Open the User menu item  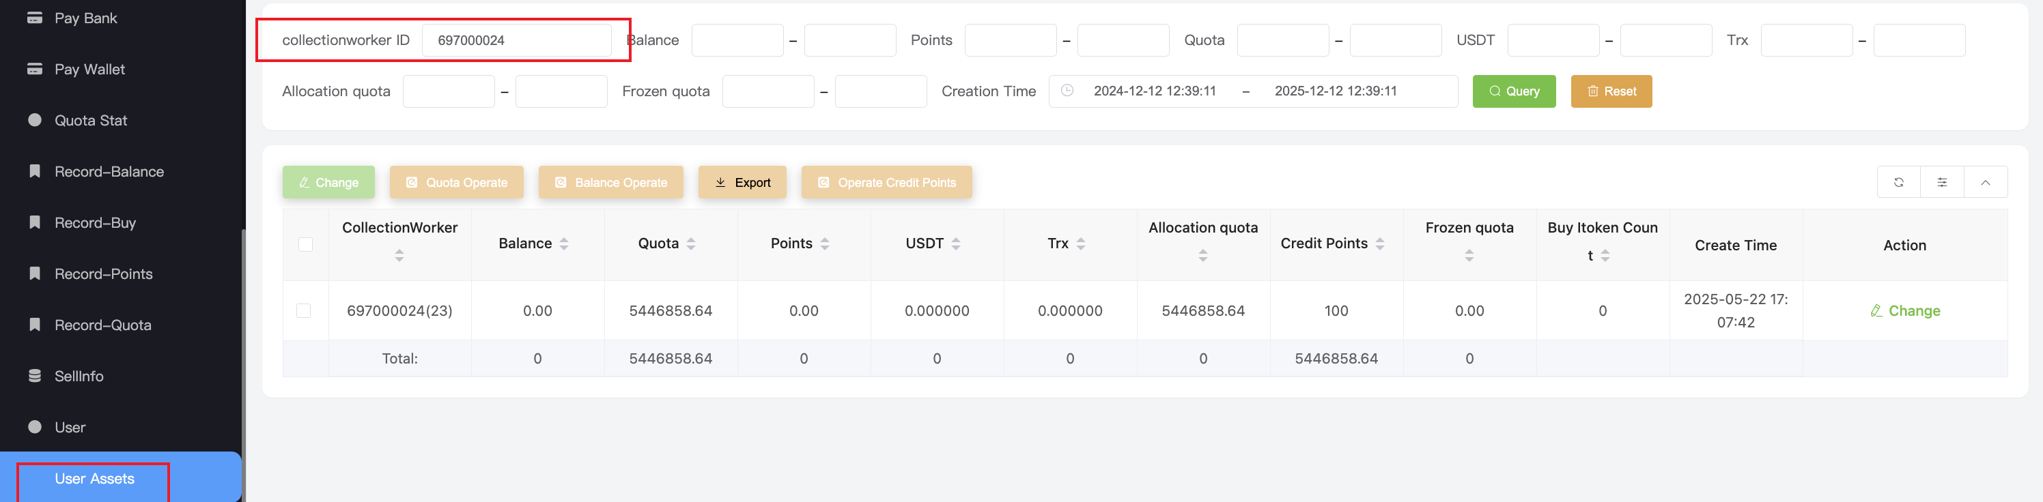click(x=70, y=428)
